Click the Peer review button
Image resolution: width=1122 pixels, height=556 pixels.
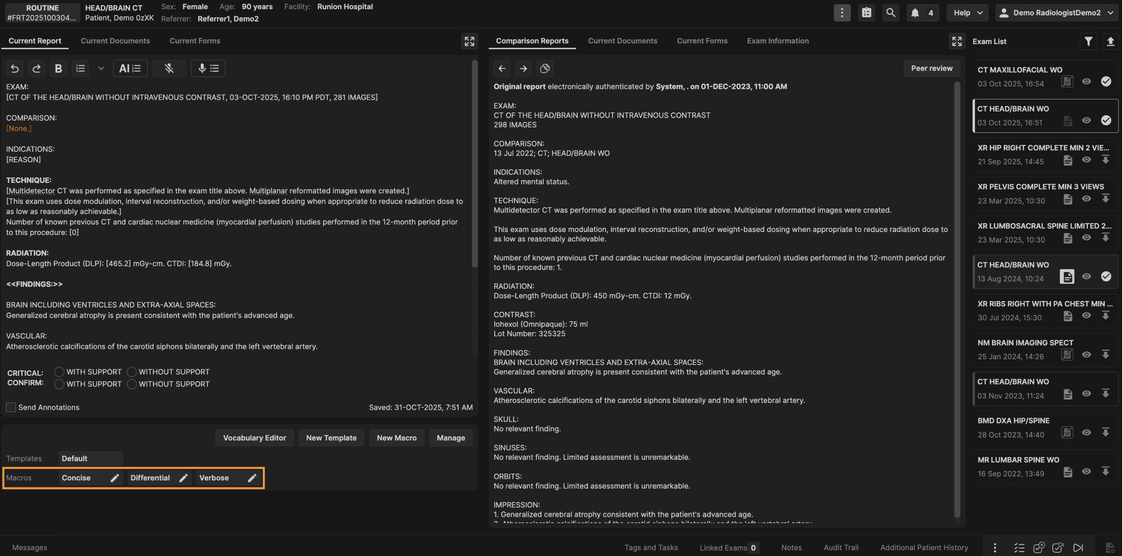[x=931, y=68]
